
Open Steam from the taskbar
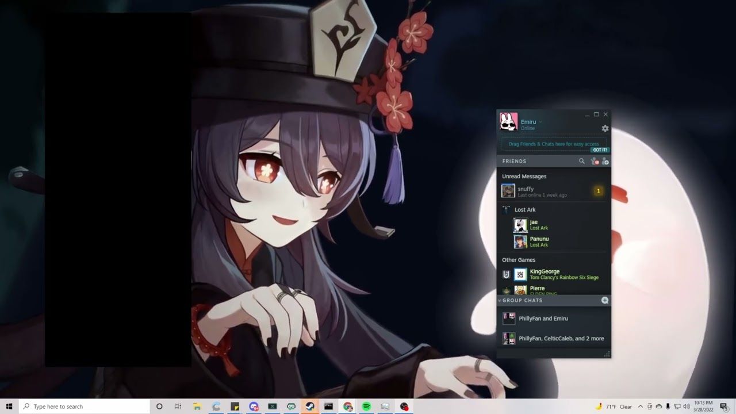(x=310, y=407)
